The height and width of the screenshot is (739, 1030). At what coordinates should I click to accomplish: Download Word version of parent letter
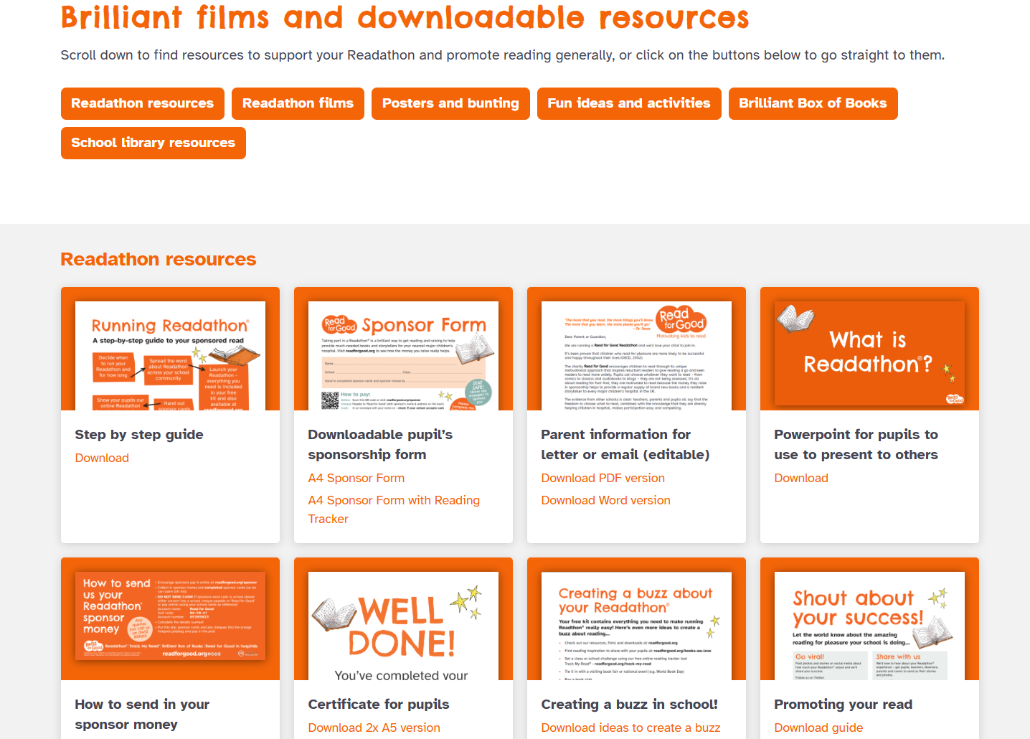tap(605, 500)
